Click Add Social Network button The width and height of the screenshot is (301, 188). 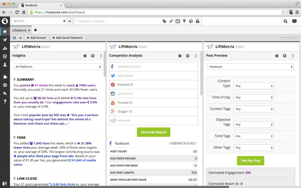pyautogui.click(x=68, y=38)
